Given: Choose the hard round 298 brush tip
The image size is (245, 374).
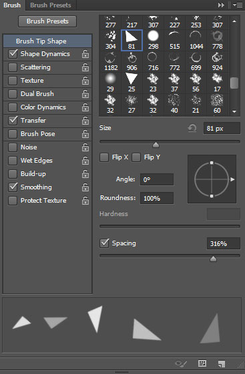Looking at the screenshot, I should (x=153, y=40).
